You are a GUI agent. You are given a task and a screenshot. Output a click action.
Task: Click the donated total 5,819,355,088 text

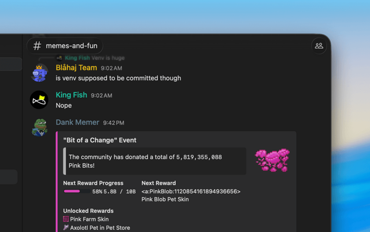(199, 157)
